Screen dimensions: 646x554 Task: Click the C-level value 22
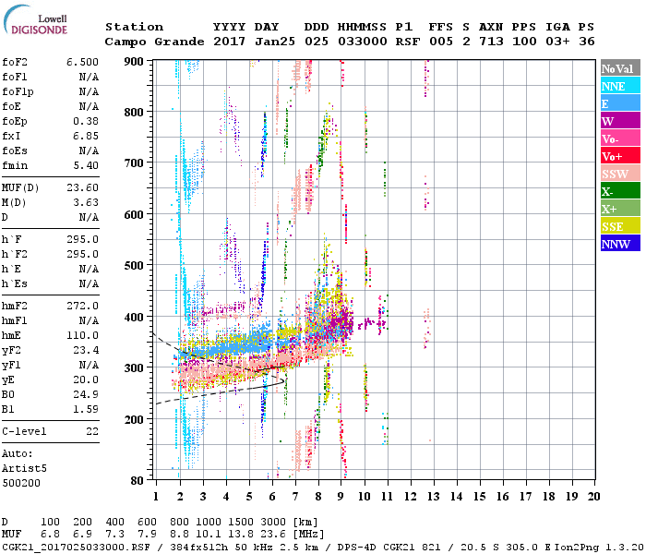[x=90, y=431]
